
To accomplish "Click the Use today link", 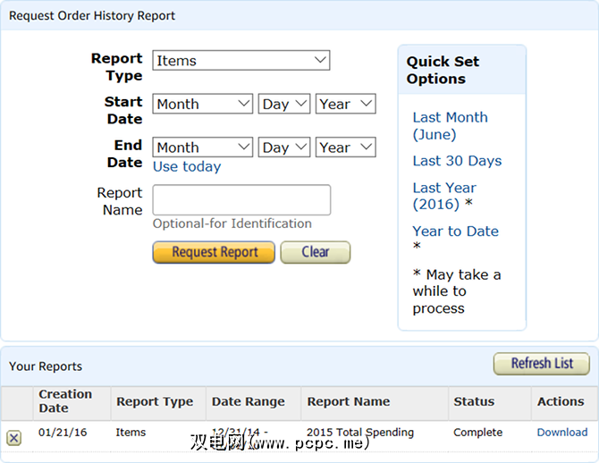I will (x=187, y=167).
